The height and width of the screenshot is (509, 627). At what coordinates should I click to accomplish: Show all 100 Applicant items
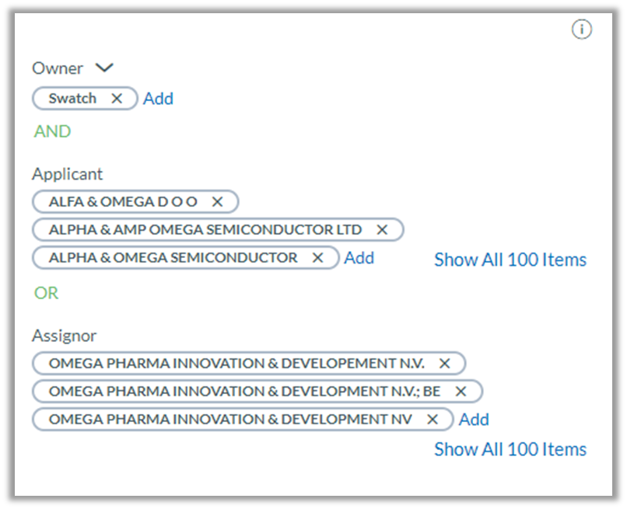(x=510, y=260)
